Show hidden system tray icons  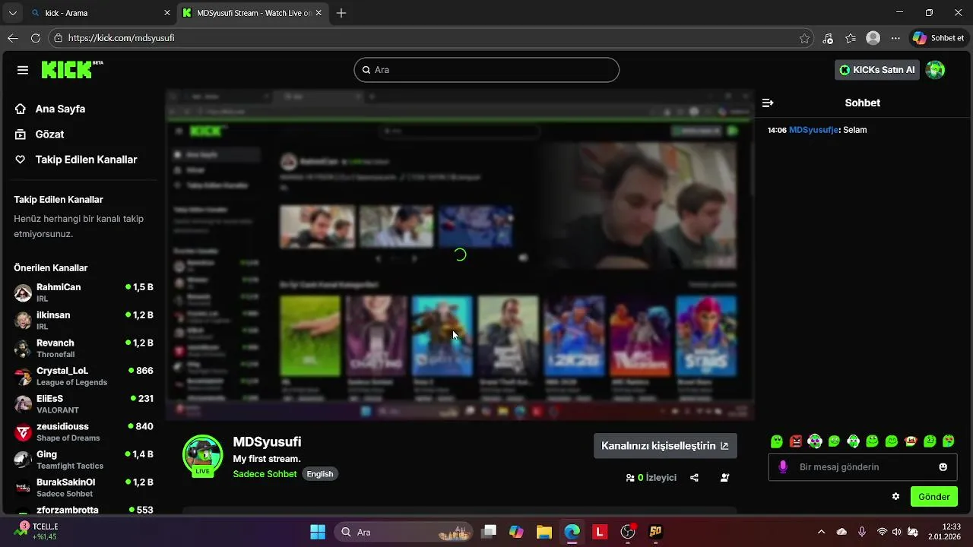point(821,532)
